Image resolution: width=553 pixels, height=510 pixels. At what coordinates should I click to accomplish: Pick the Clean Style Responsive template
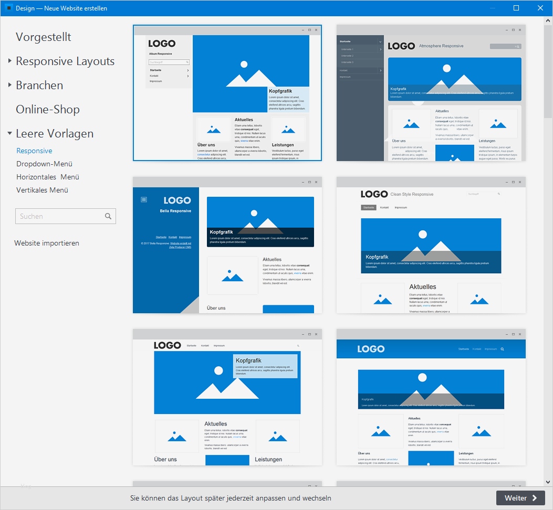pos(431,245)
